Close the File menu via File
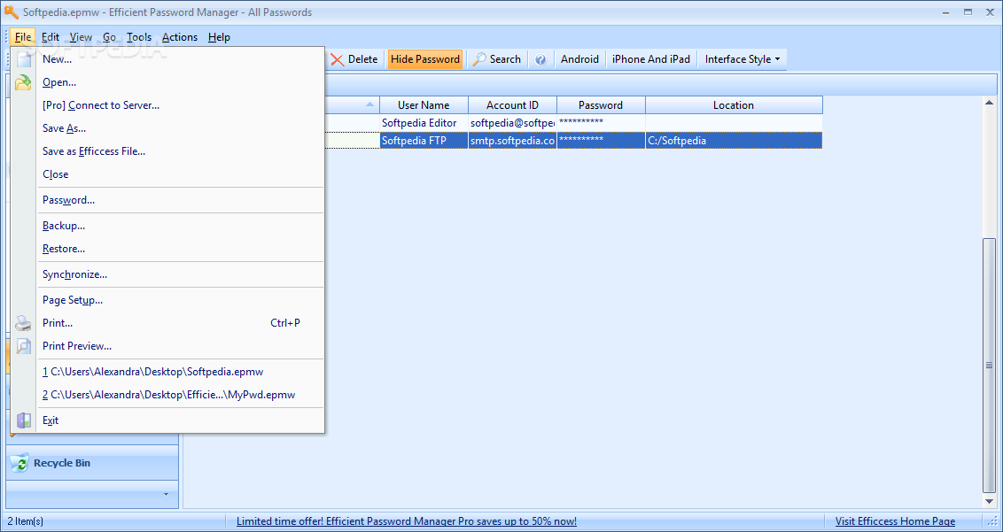This screenshot has width=1003, height=532. pos(23,37)
